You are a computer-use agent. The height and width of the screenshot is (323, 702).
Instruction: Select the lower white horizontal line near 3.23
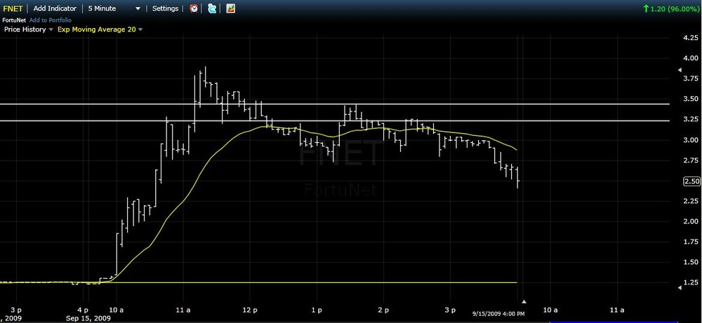click(335, 121)
